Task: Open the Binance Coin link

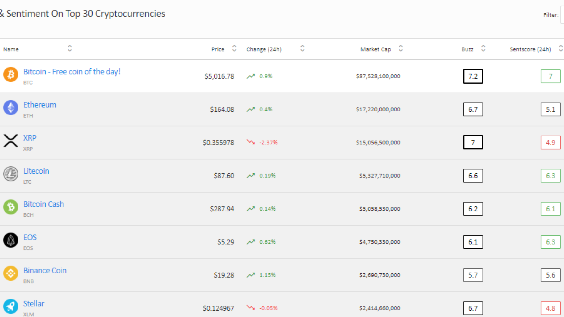Action: pyautogui.click(x=45, y=270)
